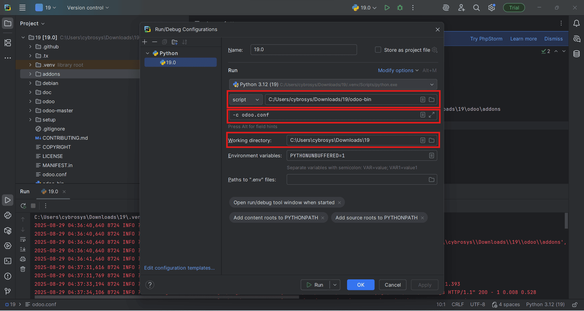Open Notifications bell icon
This screenshot has width=584, height=311.
pyautogui.click(x=576, y=23)
